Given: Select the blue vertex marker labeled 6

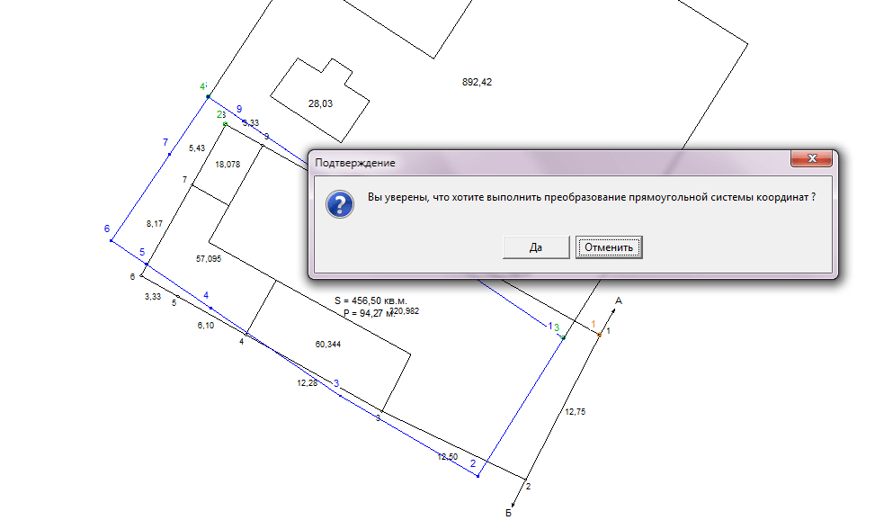Looking at the screenshot, I should pos(111,241).
